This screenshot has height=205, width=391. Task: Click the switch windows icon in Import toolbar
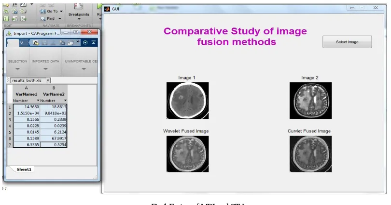[71, 43]
